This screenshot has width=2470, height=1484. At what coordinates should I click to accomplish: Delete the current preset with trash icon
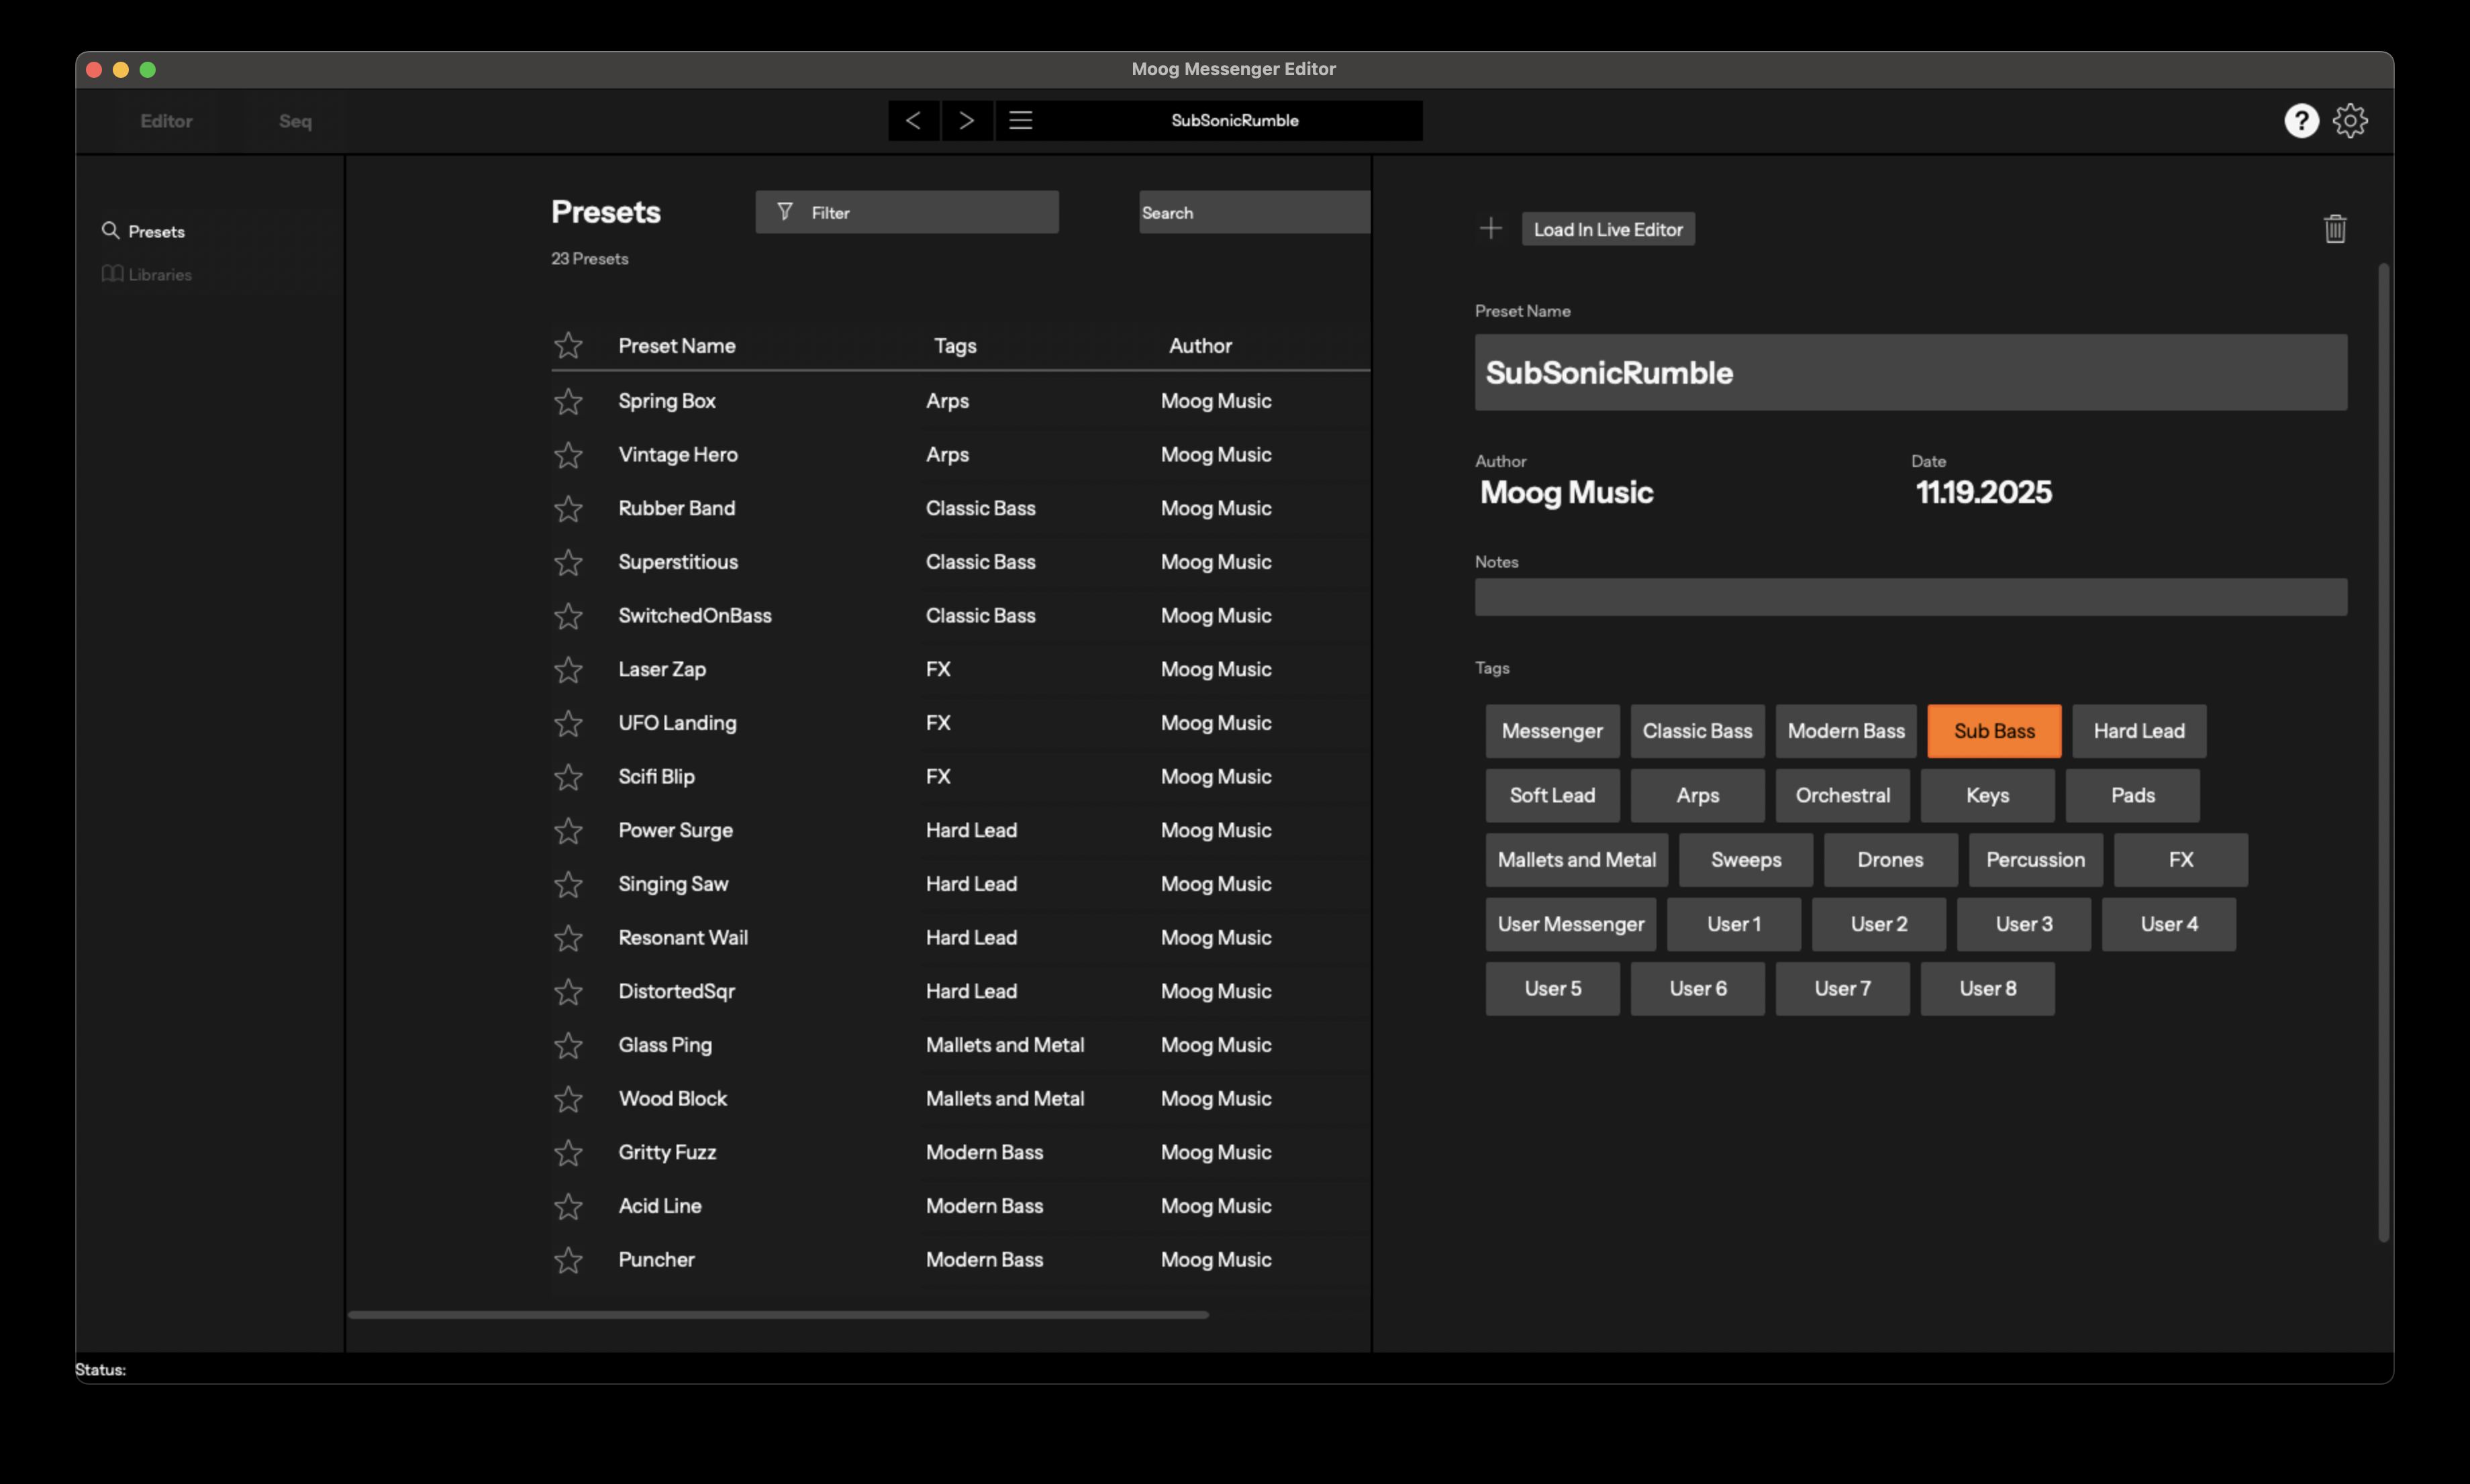pos(2335,228)
